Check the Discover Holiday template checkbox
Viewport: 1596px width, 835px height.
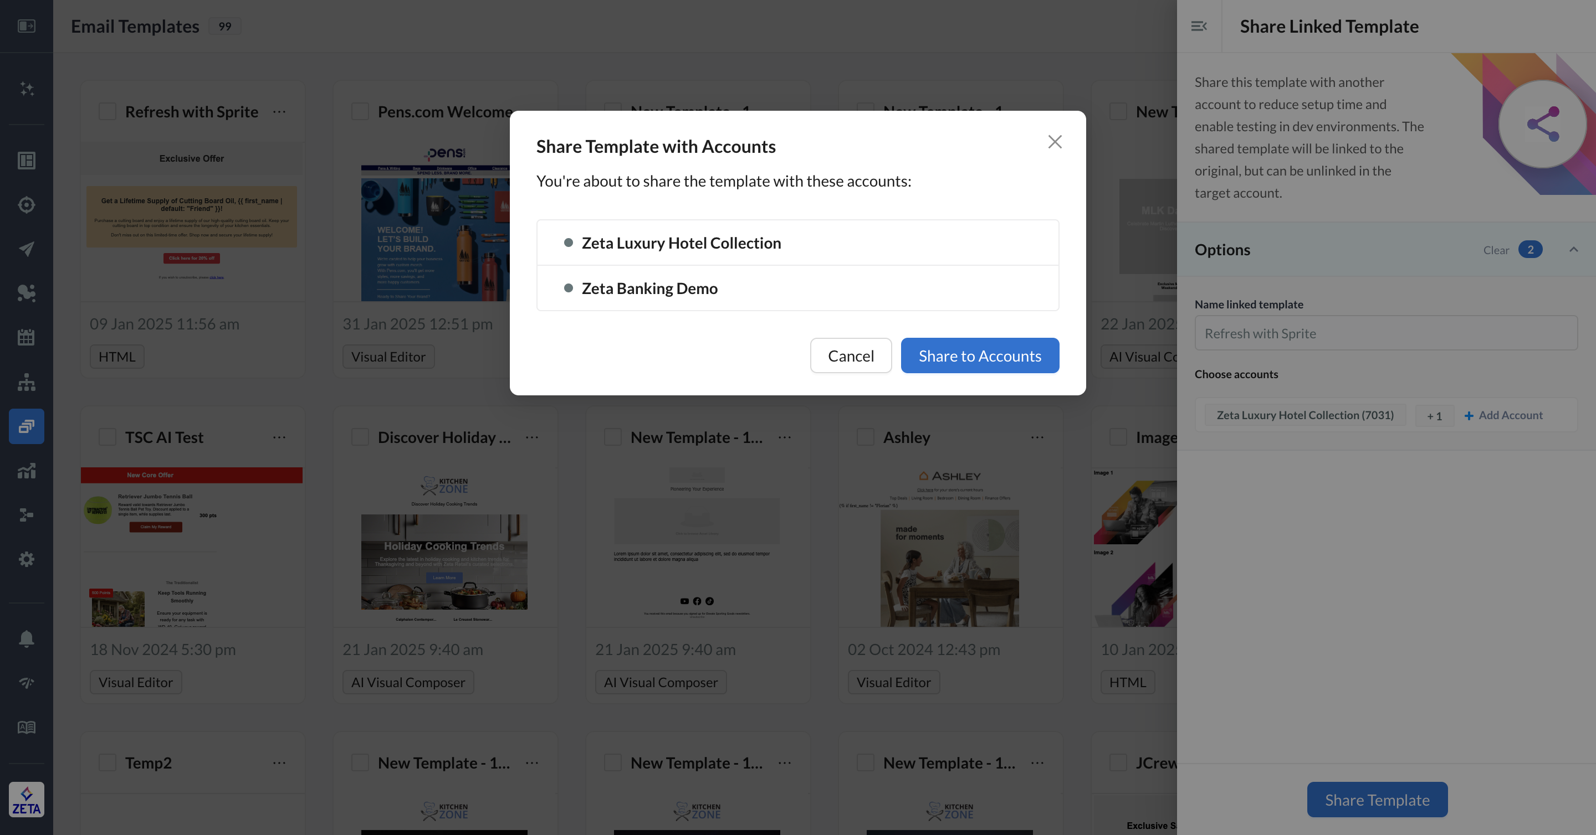pos(360,437)
